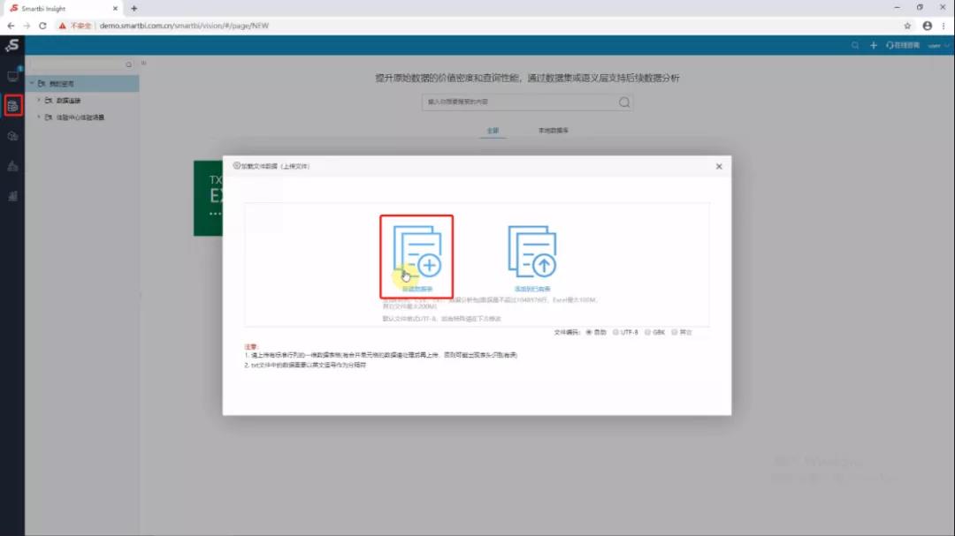Open the data source module in left sidebar
Screen dimensions: 955x536
[12, 106]
